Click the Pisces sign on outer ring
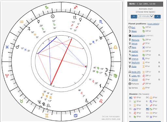Viewport: 167px width, 122px height. click(7, 47)
